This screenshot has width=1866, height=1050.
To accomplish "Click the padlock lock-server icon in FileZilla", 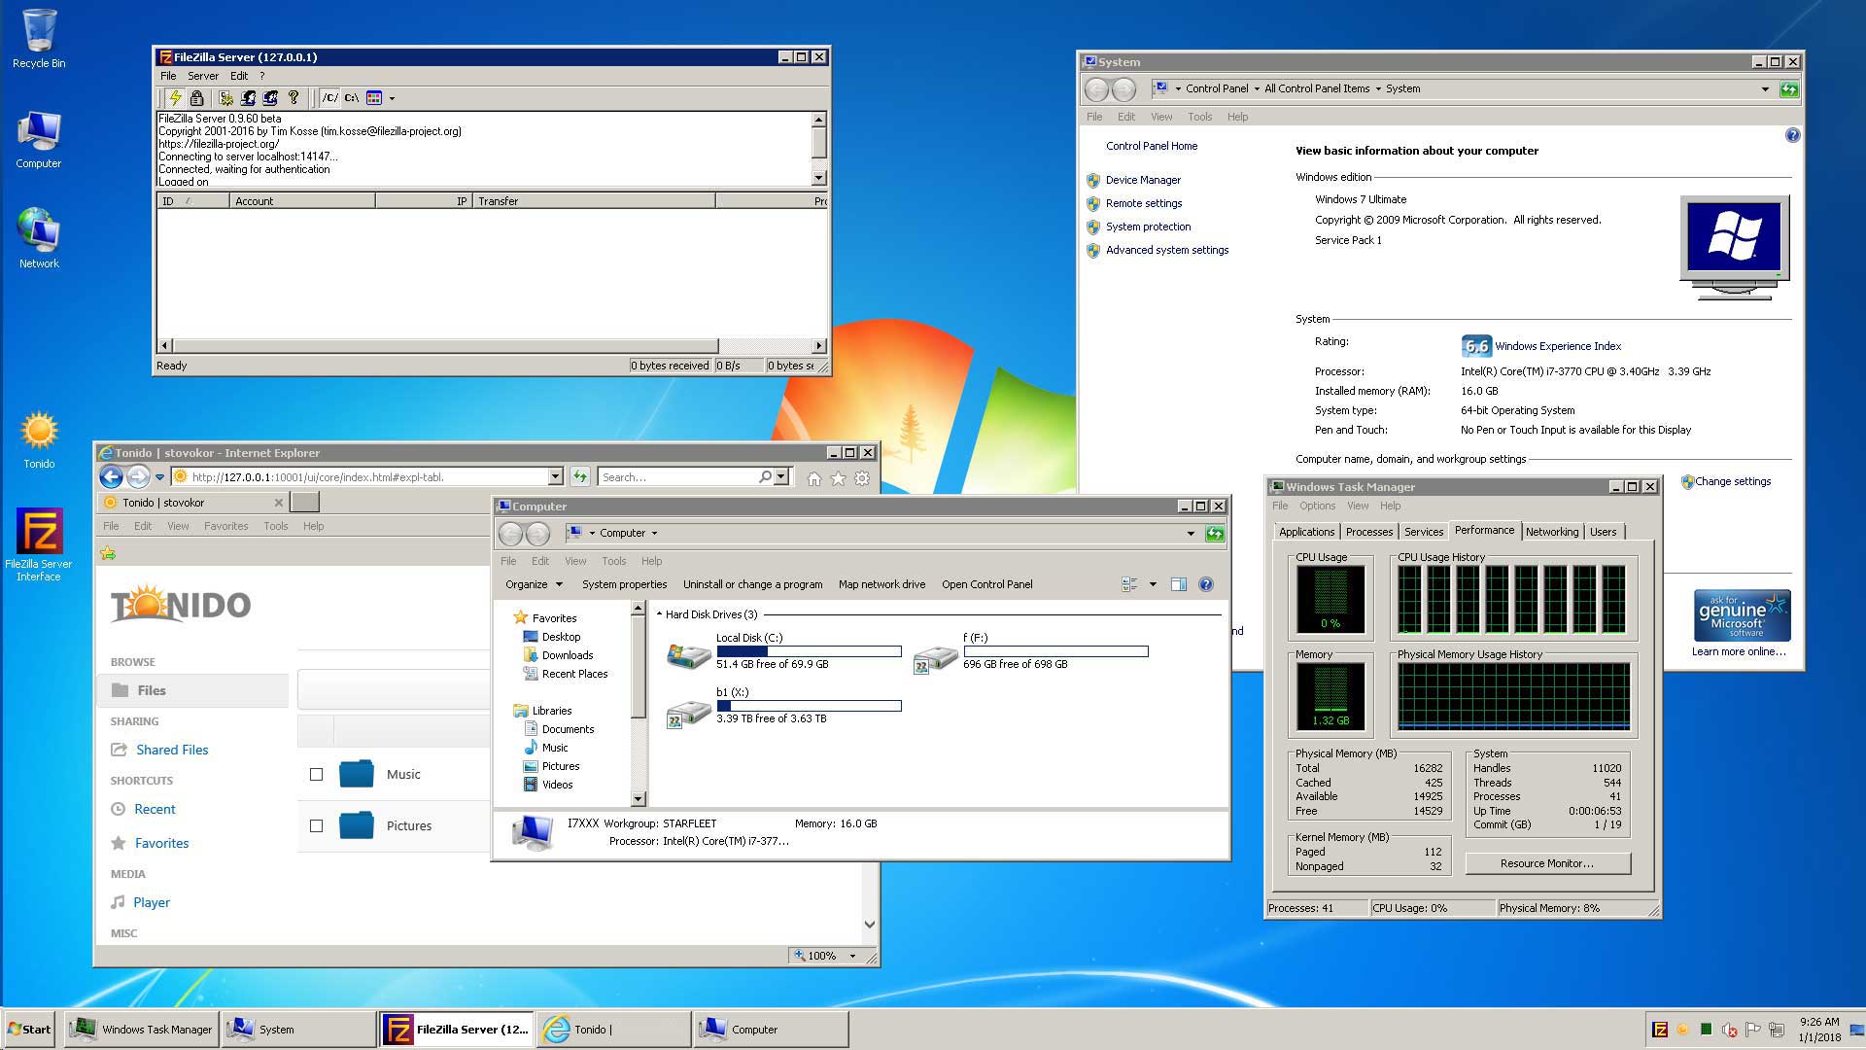I will 197,98.
